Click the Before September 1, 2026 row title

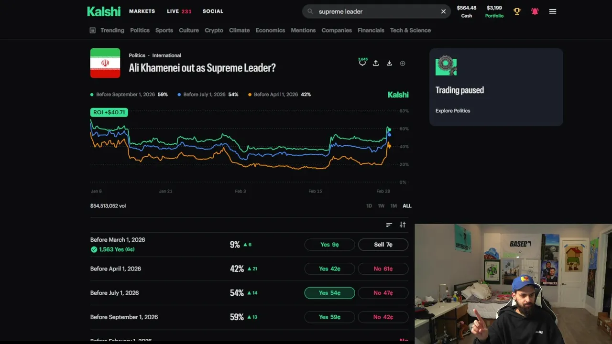pos(124,317)
